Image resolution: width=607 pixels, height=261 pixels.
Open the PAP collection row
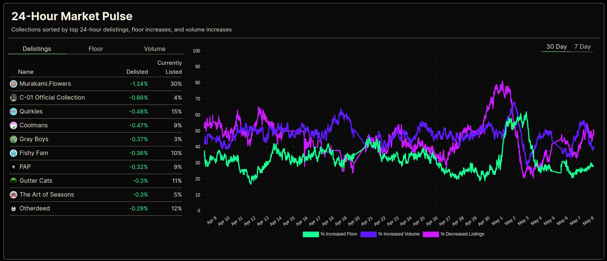point(25,167)
